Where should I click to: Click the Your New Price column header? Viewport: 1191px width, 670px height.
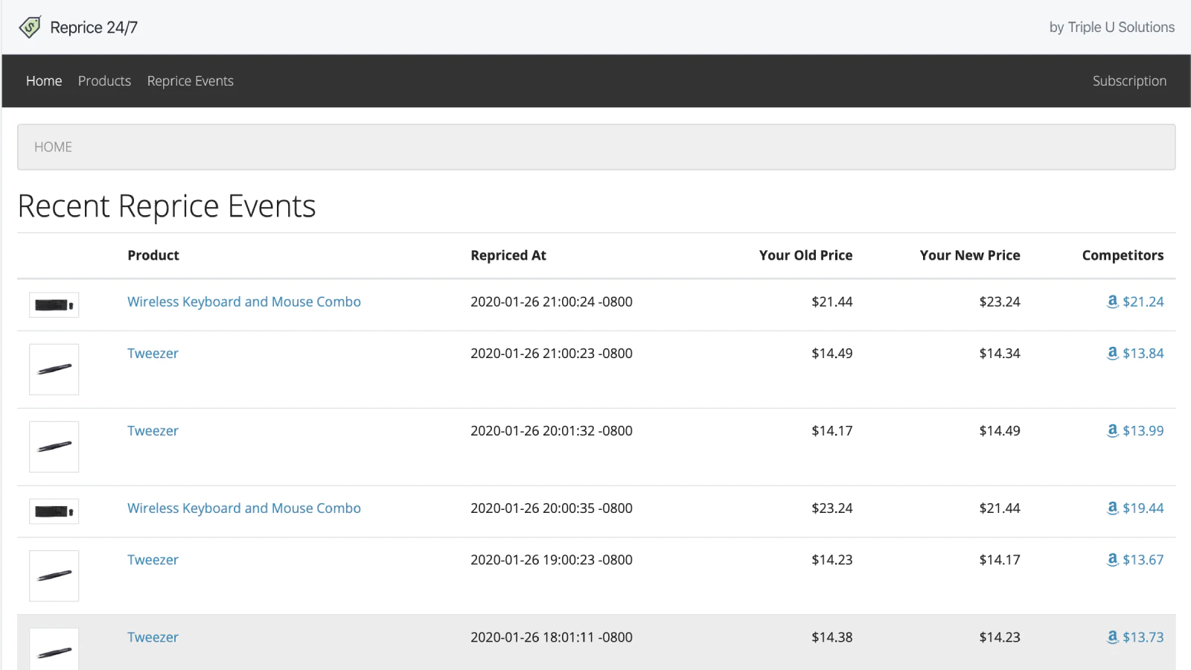tap(970, 255)
